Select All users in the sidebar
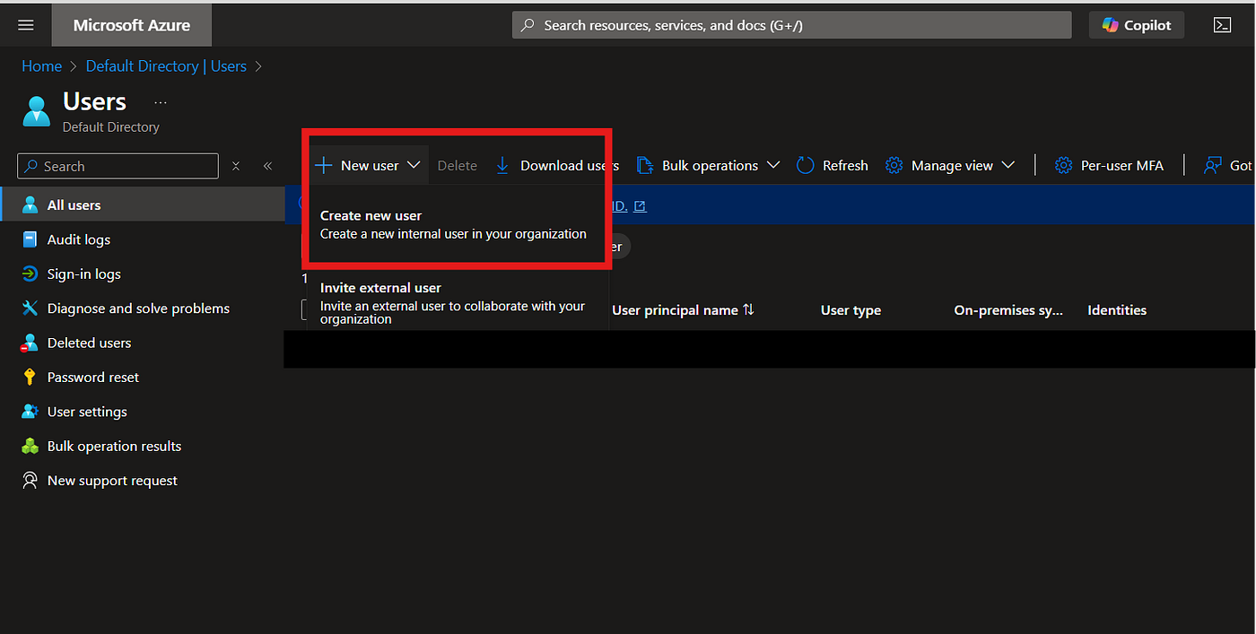 pos(142,204)
